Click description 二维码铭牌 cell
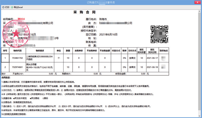Screen dimensions: 202x118 40,58
